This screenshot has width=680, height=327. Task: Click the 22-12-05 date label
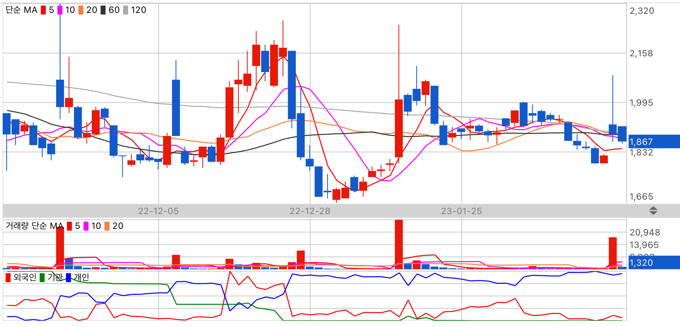pos(159,211)
